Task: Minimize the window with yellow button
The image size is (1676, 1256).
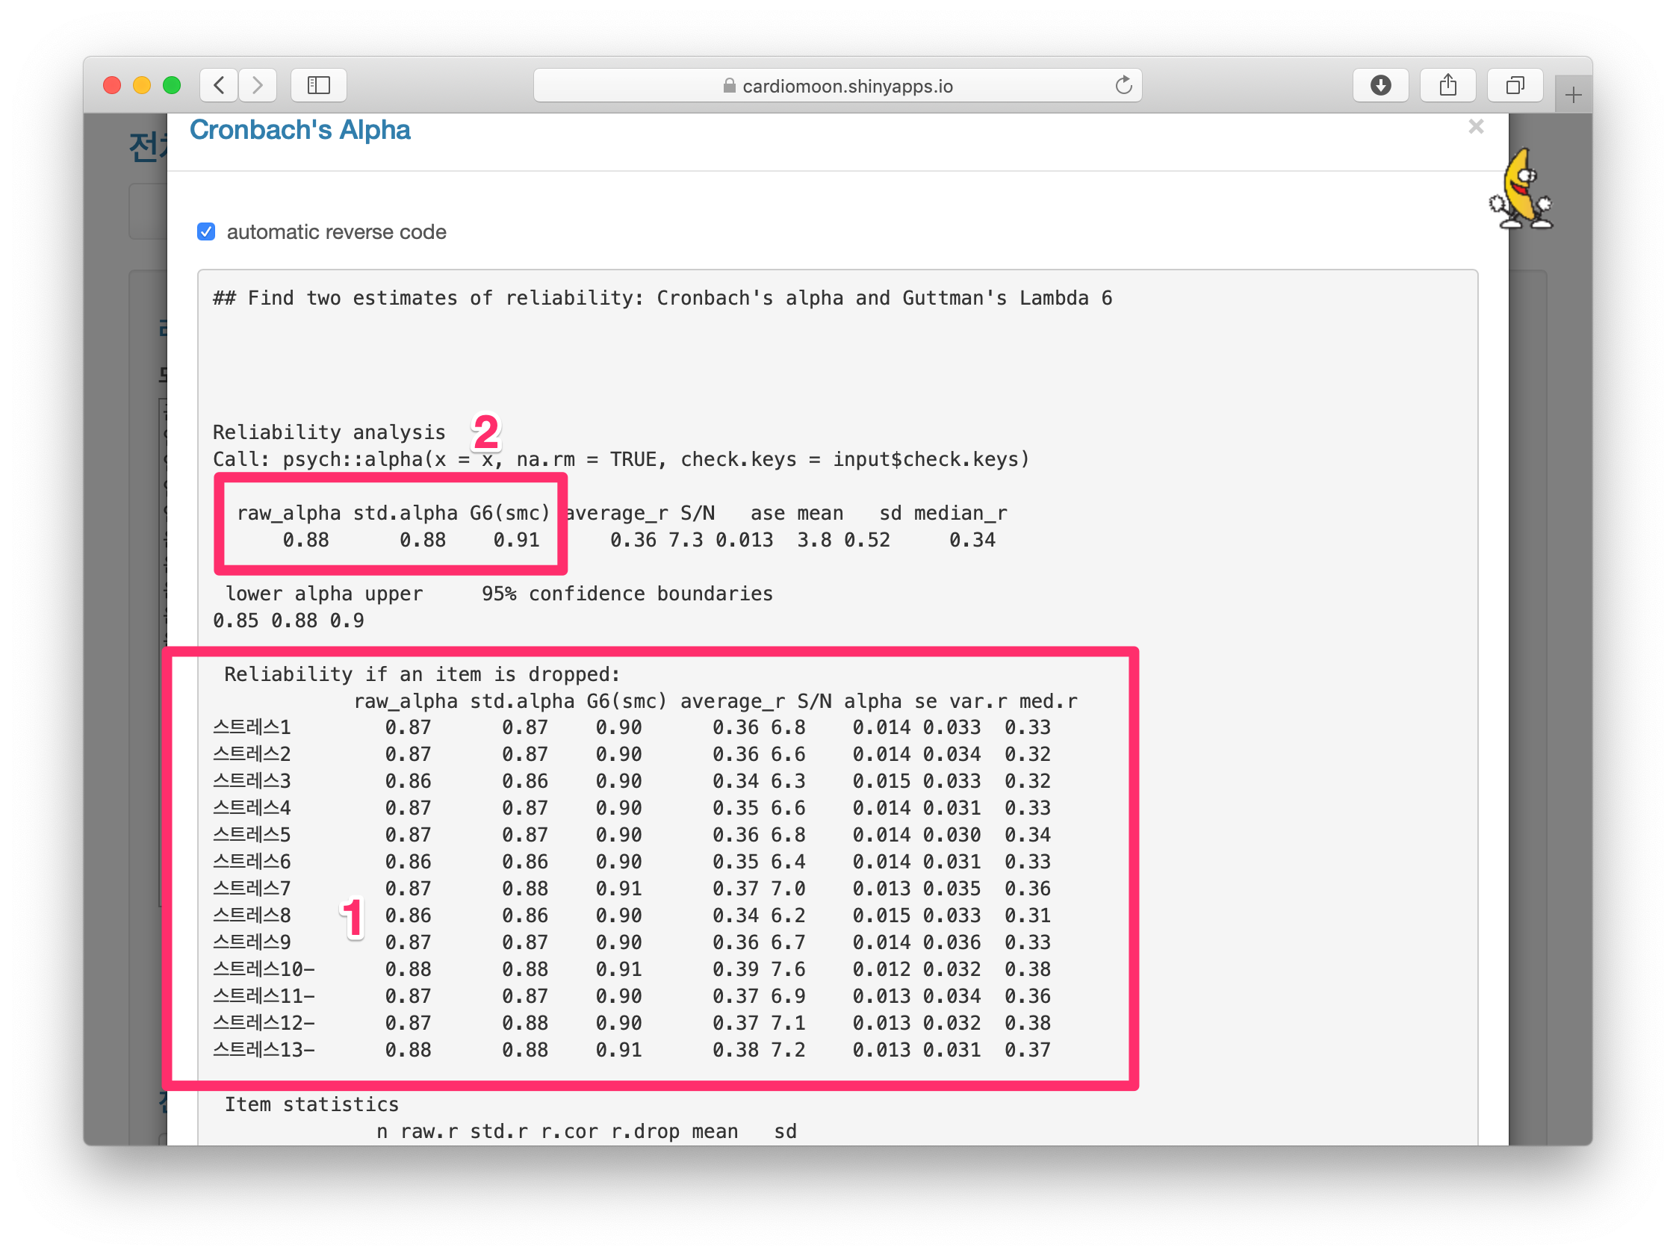Action: [x=142, y=85]
